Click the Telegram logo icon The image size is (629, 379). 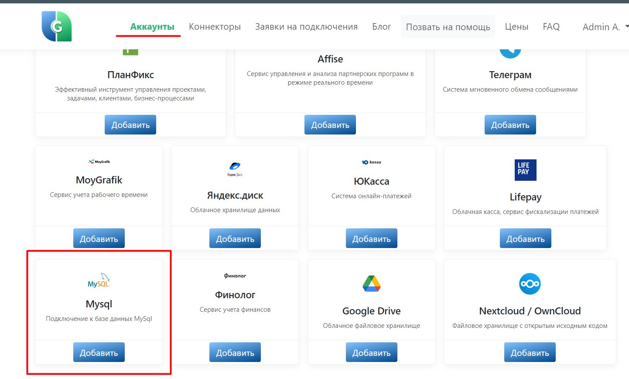(x=510, y=54)
